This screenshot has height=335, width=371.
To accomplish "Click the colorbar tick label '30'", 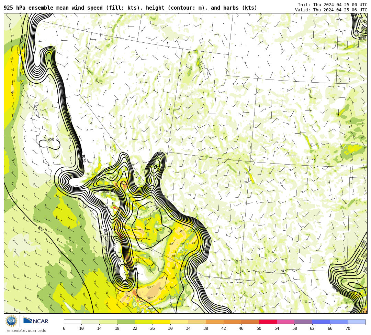I will click(170, 328).
